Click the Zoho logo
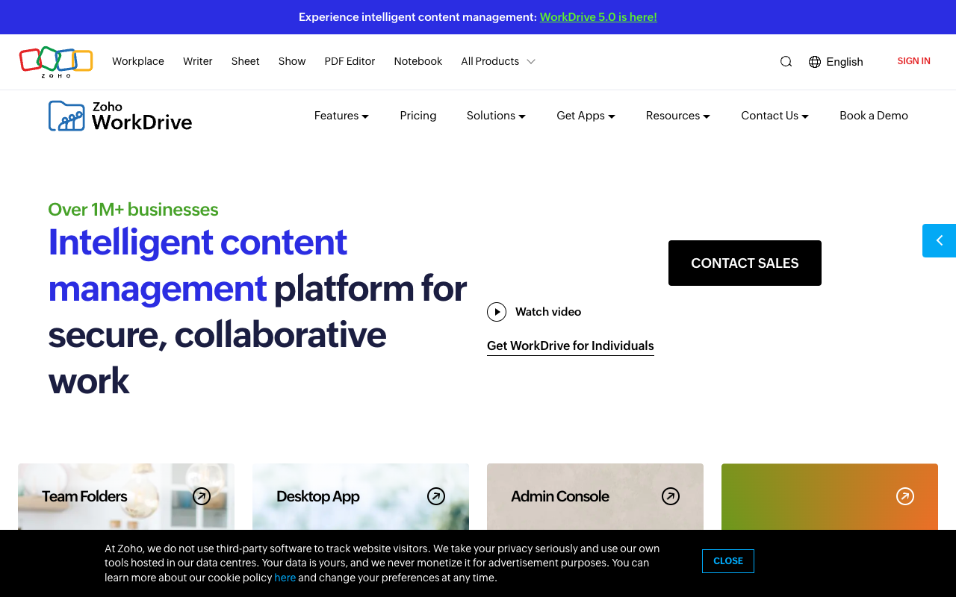 (56, 62)
